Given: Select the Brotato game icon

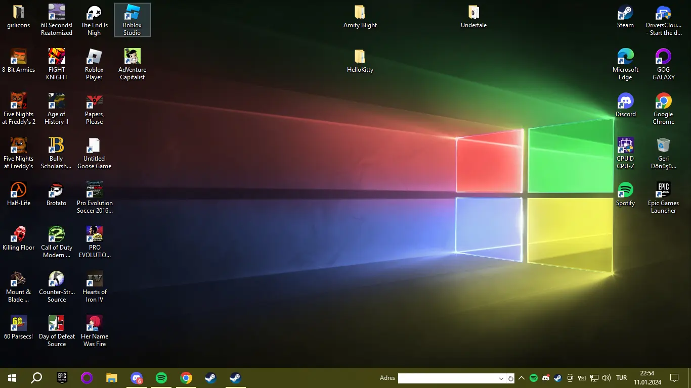Looking at the screenshot, I should pos(57,195).
